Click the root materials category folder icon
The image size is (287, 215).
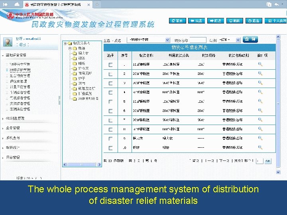click(70, 43)
